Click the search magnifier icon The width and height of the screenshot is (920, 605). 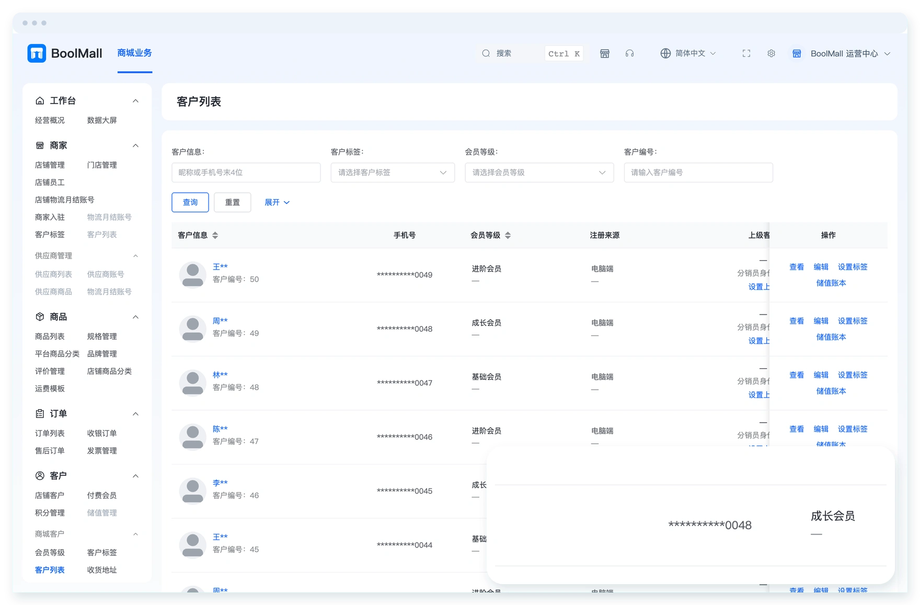click(x=486, y=53)
